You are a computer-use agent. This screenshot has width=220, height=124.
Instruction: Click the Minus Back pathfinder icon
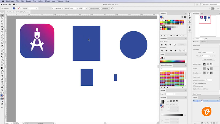[x=184, y=50]
